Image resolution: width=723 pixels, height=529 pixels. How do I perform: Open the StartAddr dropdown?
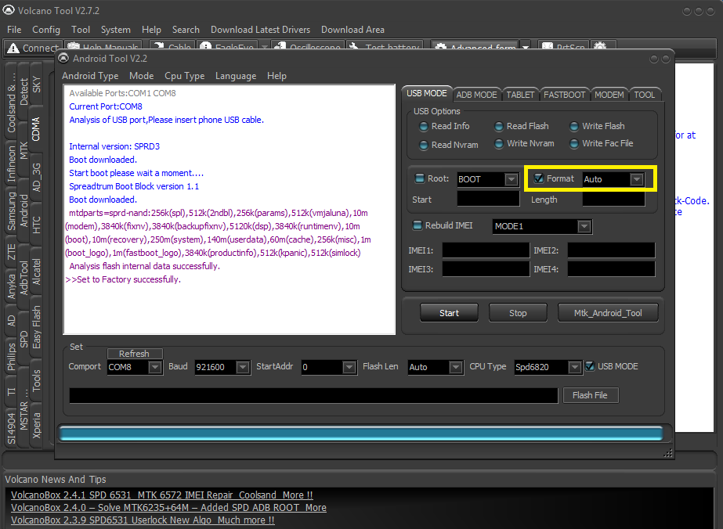click(x=349, y=367)
